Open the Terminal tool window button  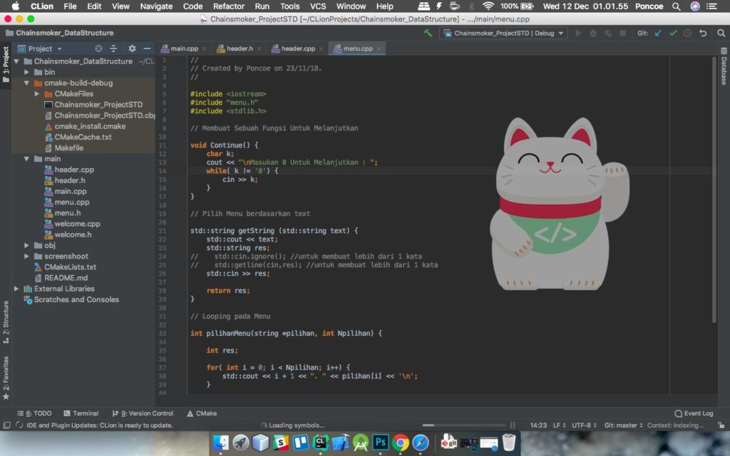tap(81, 413)
